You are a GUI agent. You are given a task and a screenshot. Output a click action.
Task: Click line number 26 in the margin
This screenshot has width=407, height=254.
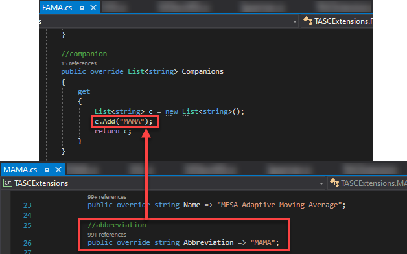click(x=27, y=243)
